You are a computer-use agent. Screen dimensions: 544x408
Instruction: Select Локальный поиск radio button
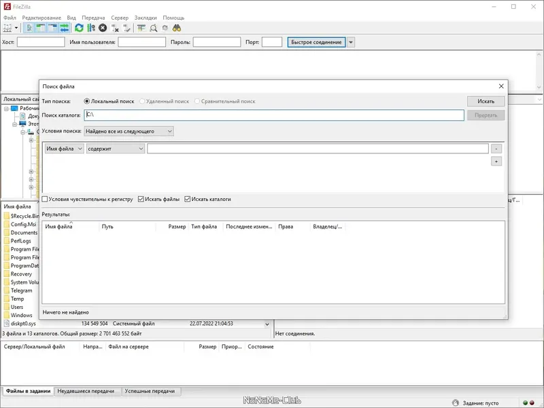pyautogui.click(x=87, y=101)
